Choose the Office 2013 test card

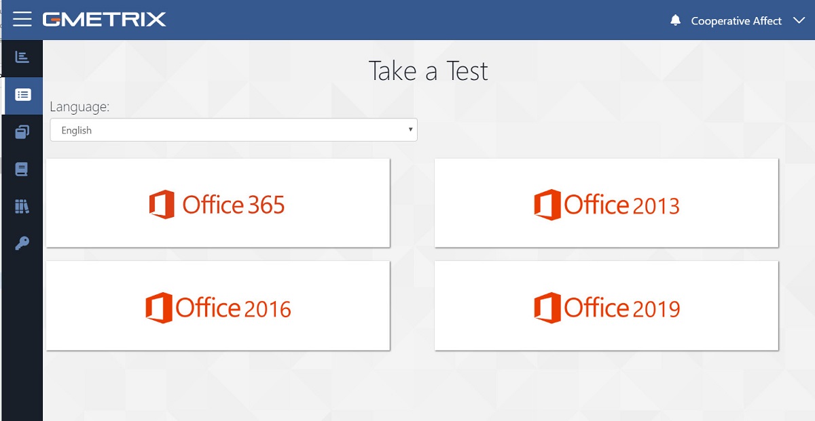click(606, 203)
